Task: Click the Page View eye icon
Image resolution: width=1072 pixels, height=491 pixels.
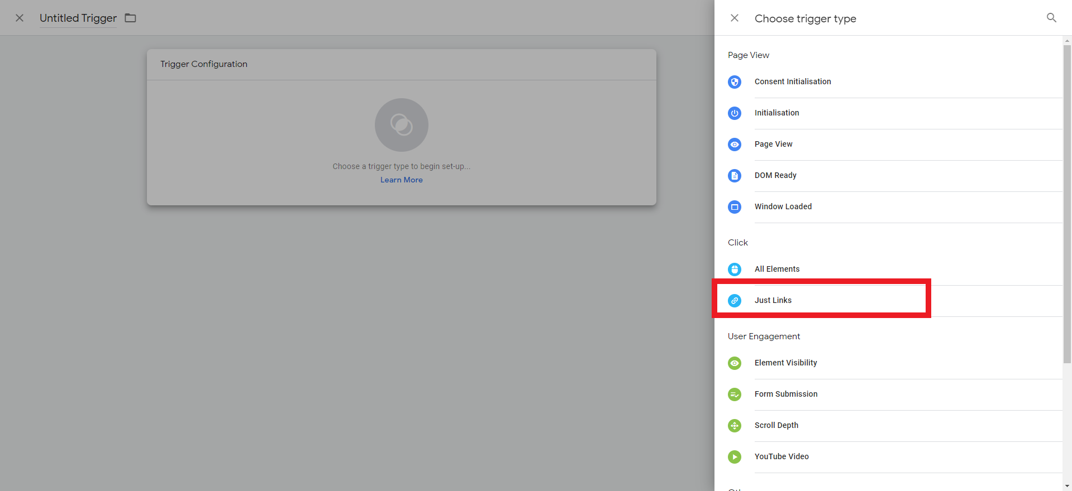Action: [735, 145]
